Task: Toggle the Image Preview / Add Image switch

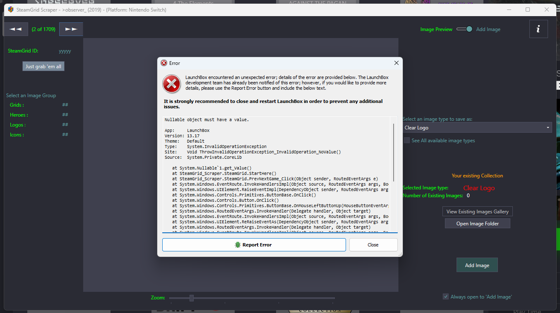Action: coord(464,29)
